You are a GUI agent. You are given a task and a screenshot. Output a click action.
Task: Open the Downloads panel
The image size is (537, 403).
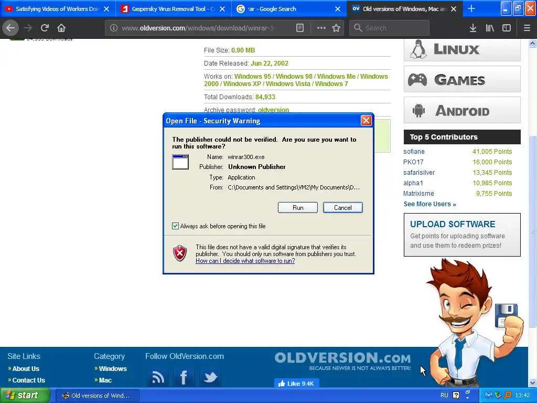point(473,28)
